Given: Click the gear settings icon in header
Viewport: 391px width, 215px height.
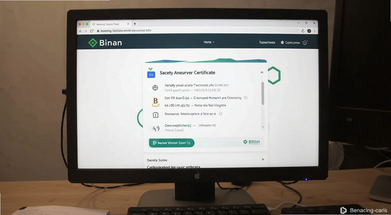Looking at the screenshot, I should 282,43.
